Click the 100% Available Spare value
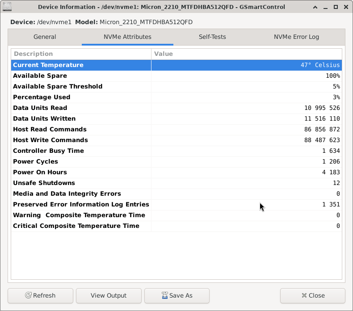This screenshot has width=353, height=311. [333, 76]
